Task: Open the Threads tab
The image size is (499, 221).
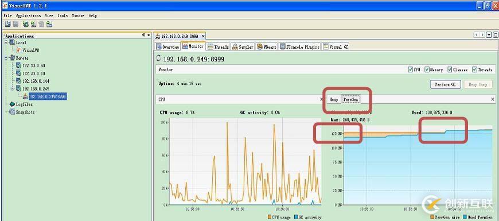Action: (x=219, y=47)
